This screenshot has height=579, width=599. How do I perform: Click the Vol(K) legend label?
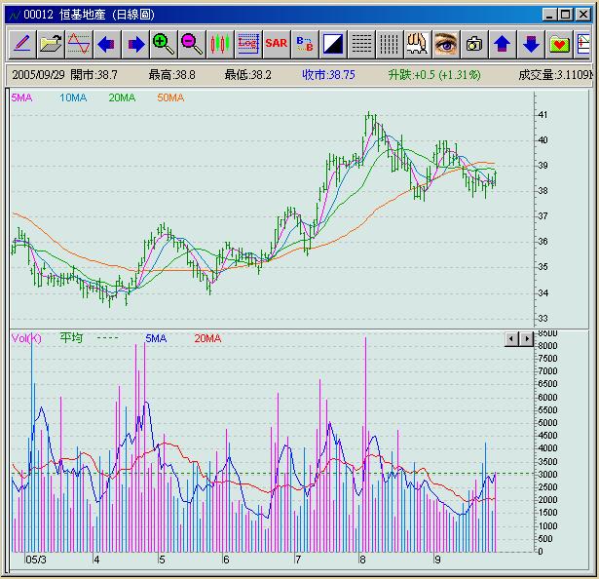point(26,338)
